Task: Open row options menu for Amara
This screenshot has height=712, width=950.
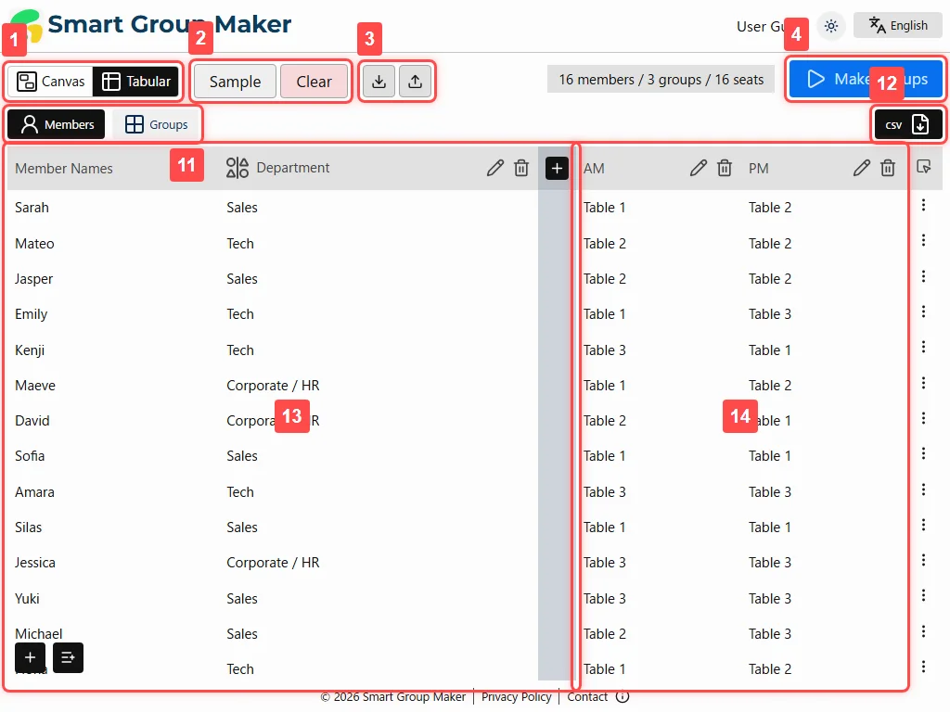Action: point(923,489)
